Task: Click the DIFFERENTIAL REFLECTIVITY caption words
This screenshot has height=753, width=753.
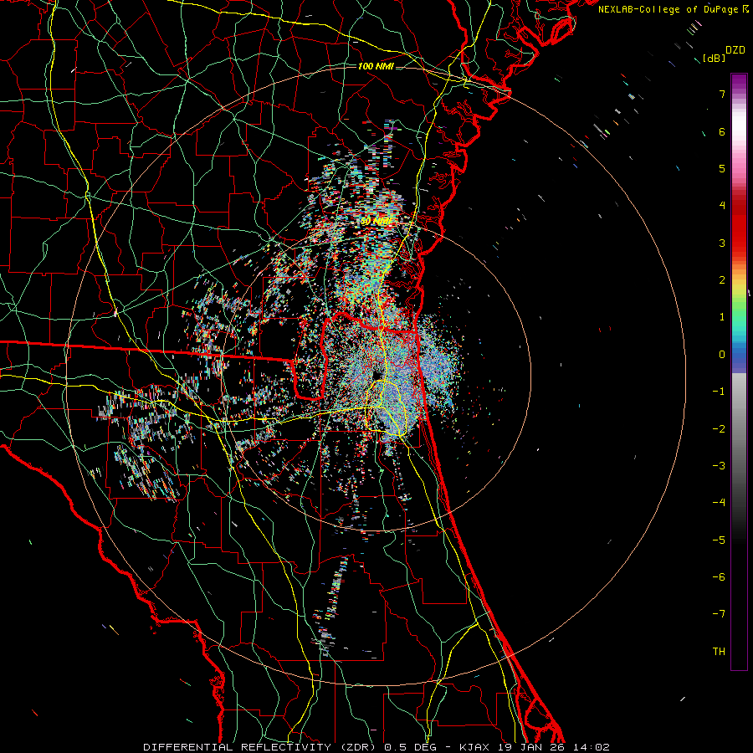Action: click(x=238, y=747)
